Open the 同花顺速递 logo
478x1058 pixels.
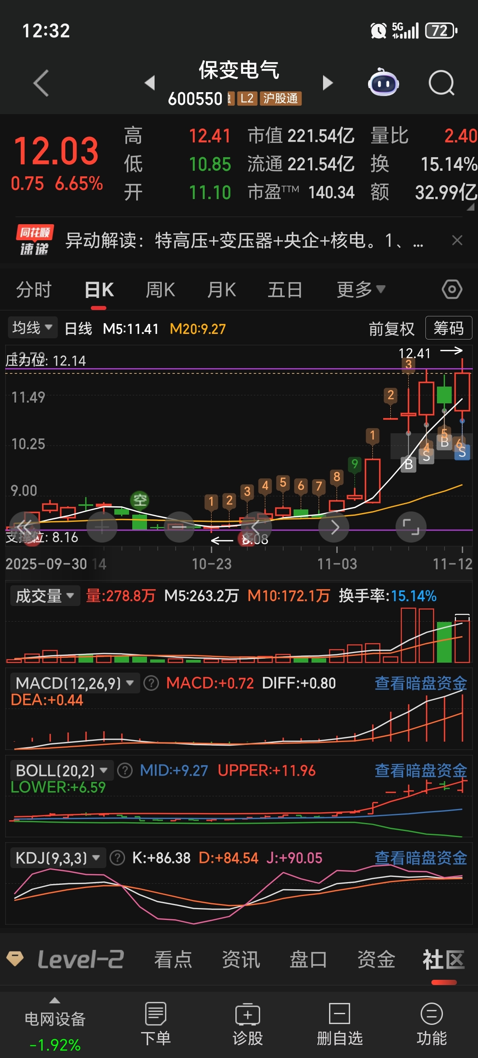pos(34,240)
